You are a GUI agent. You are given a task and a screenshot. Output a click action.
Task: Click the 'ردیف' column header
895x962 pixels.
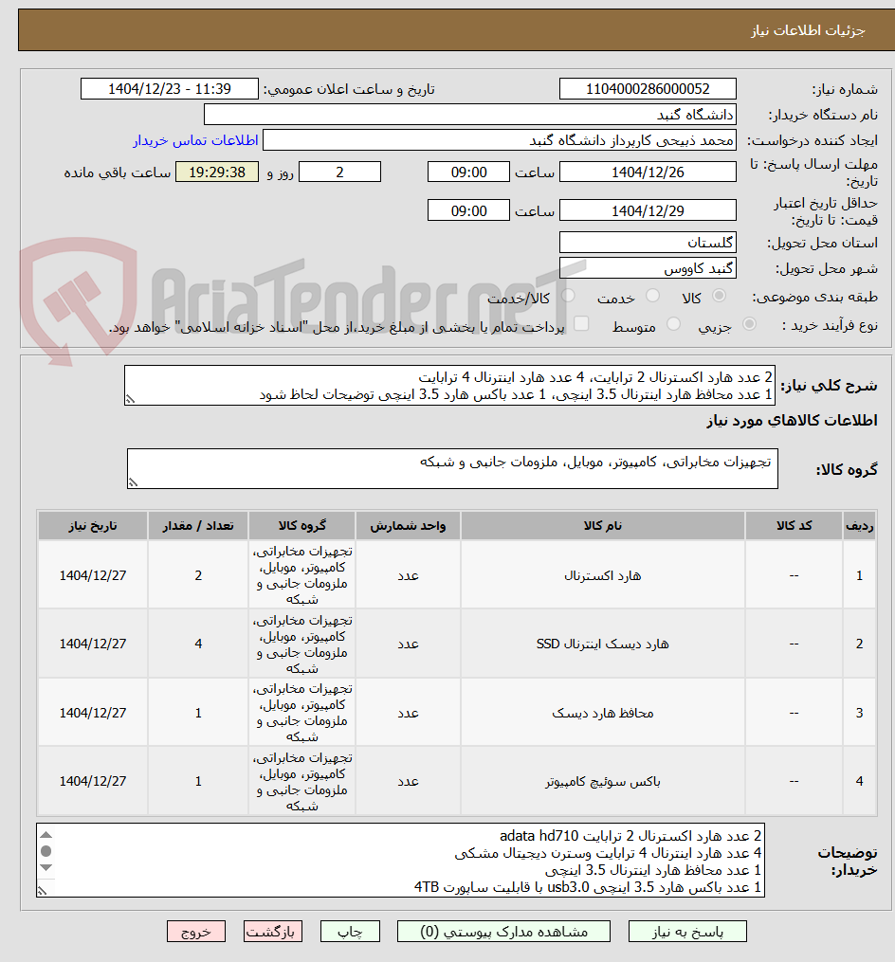[859, 526]
